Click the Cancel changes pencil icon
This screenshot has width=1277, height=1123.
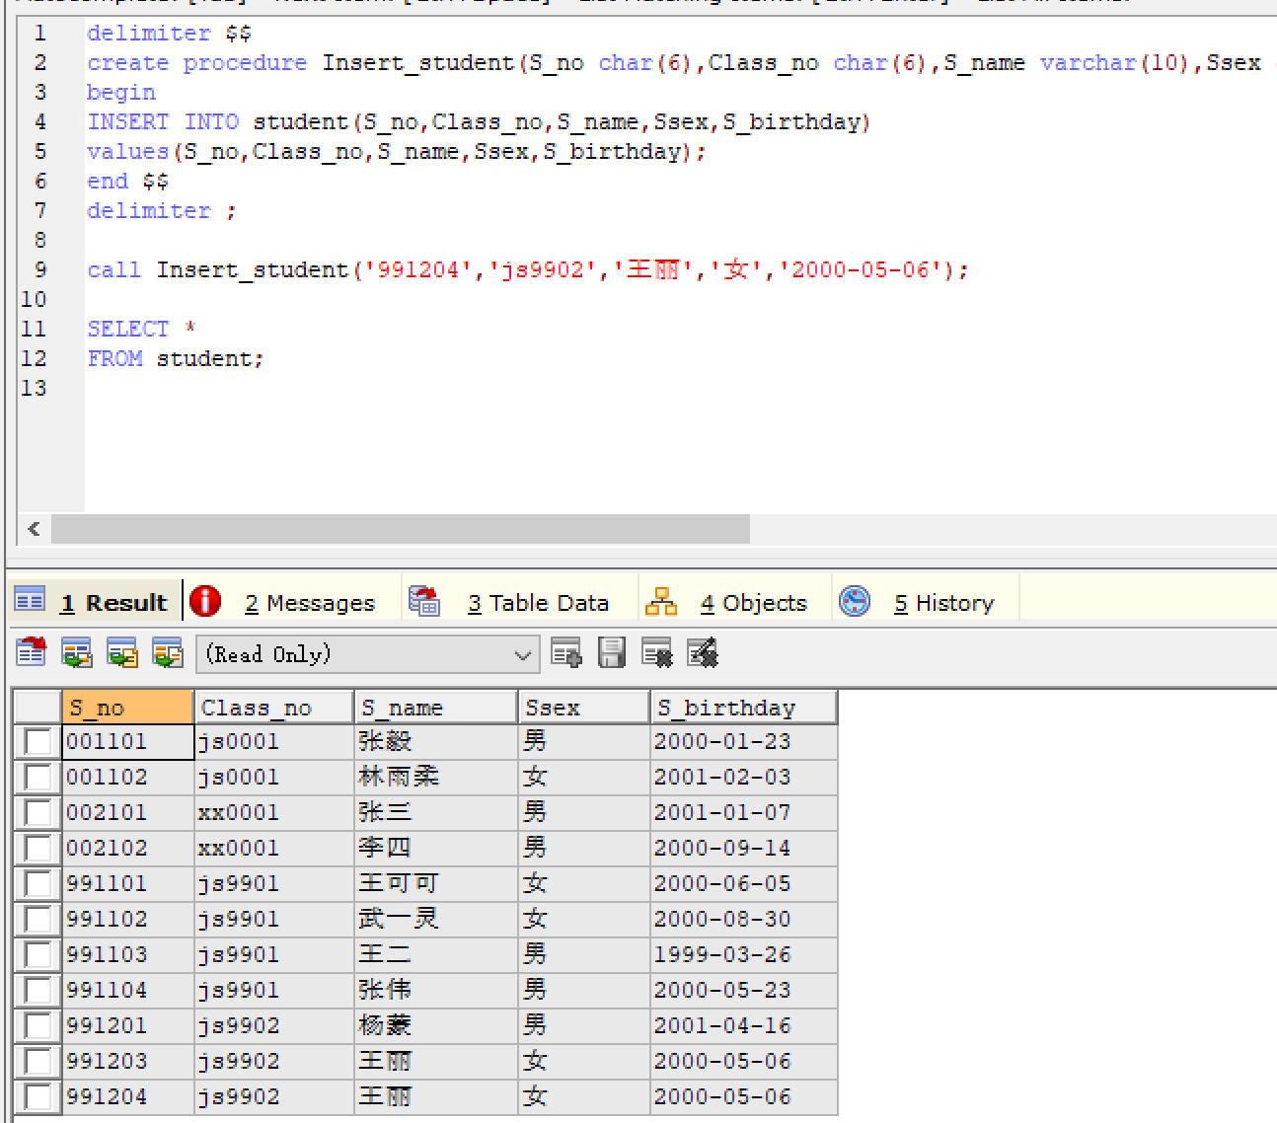703,652
